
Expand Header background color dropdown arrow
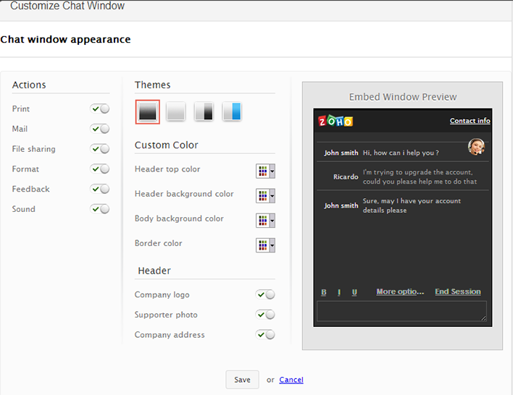tap(272, 196)
